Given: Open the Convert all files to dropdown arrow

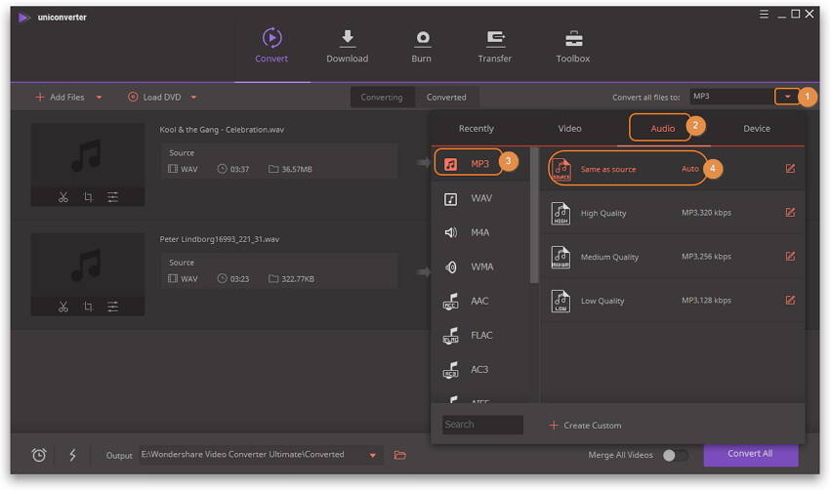Looking at the screenshot, I should tap(787, 97).
